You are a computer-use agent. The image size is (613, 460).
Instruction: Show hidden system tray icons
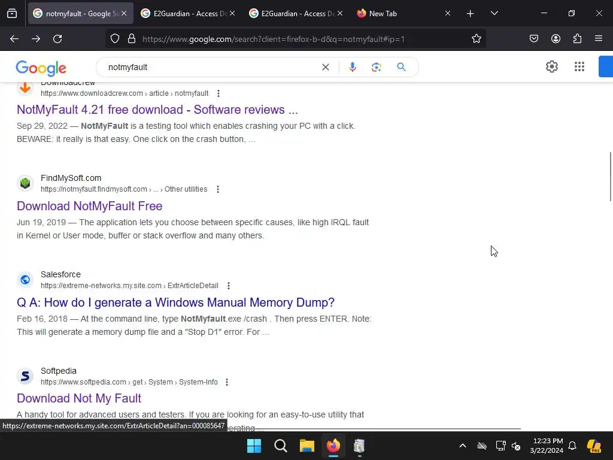click(463, 446)
